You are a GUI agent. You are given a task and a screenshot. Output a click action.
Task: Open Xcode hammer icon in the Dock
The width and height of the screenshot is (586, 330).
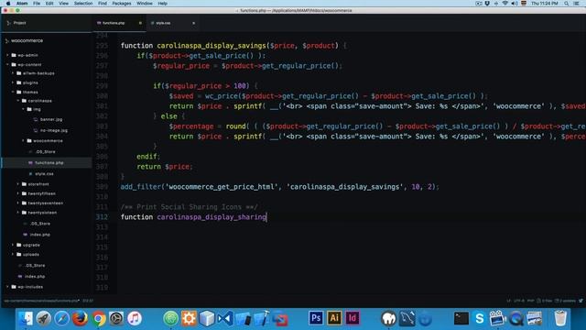point(262,318)
